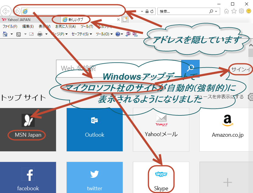
Task: Click the padlock security icon
Action: (147, 11)
